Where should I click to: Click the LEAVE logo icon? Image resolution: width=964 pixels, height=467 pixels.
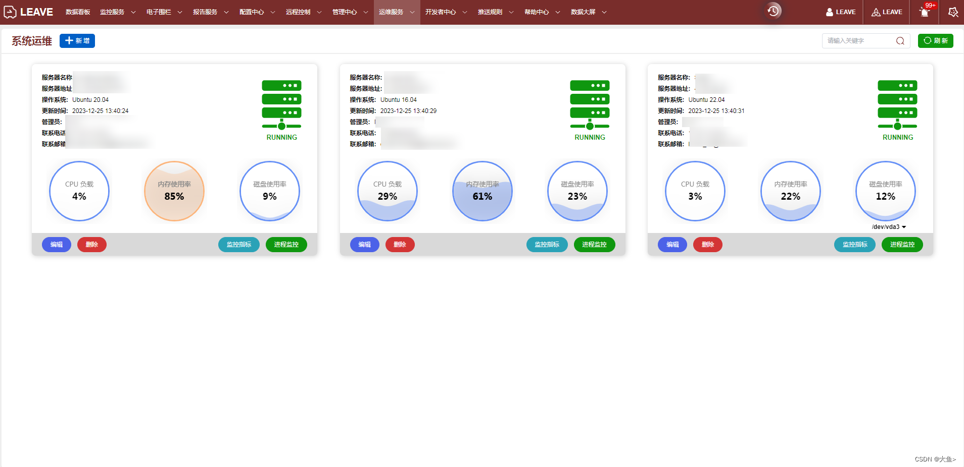(x=10, y=12)
